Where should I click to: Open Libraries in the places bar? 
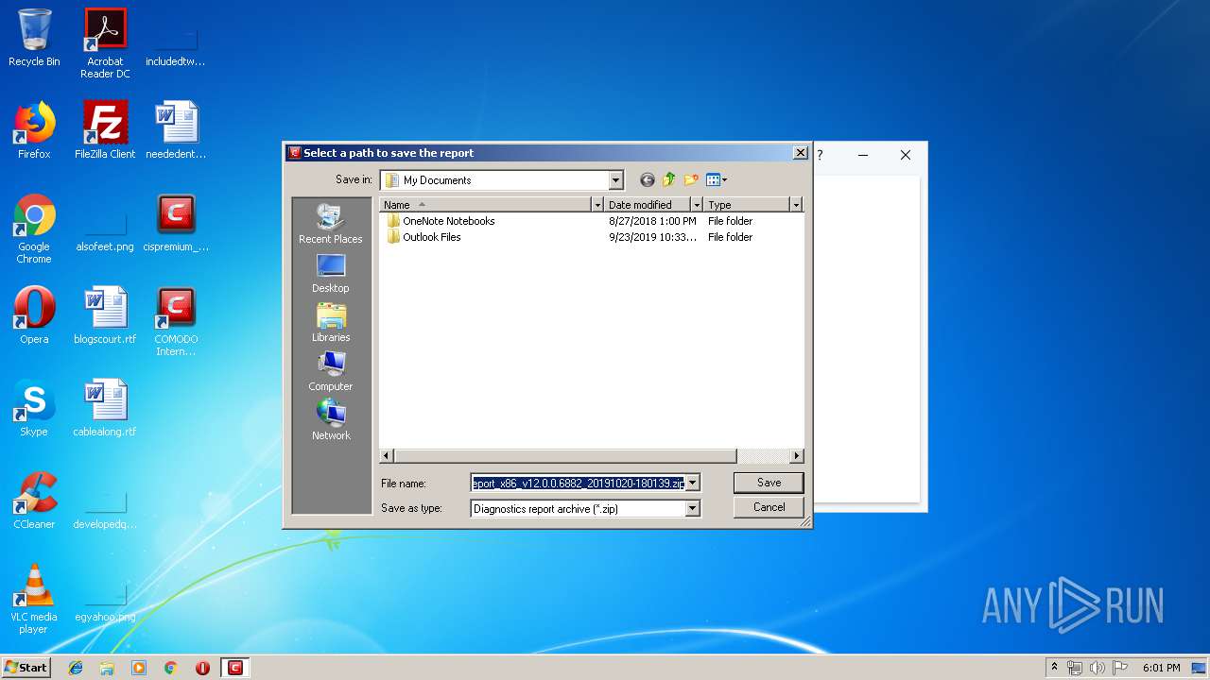coord(331,322)
